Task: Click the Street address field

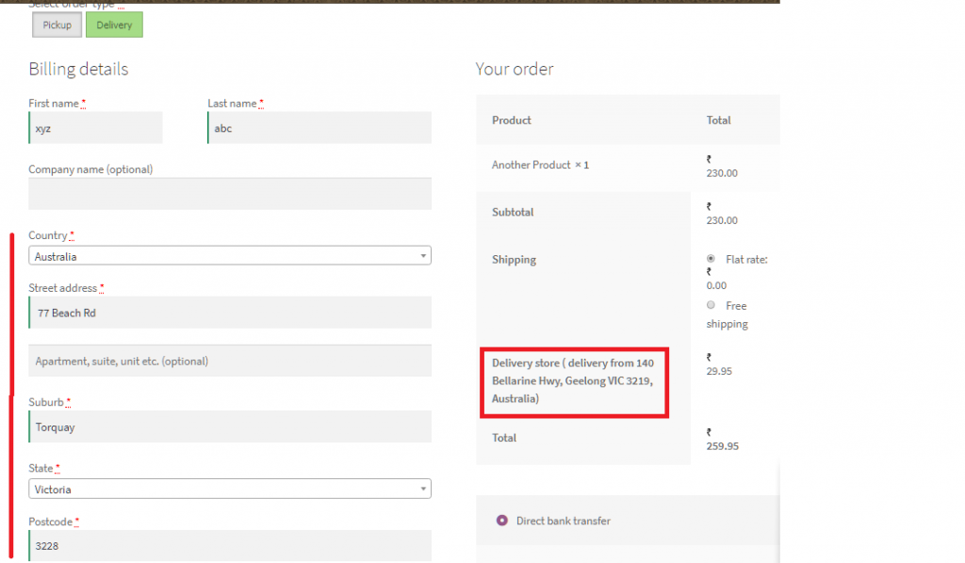Action: pyautogui.click(x=230, y=313)
